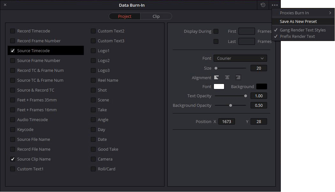Enable the Roll/Card checkbox
Viewport: 335px width, 192px height.
click(x=93, y=169)
